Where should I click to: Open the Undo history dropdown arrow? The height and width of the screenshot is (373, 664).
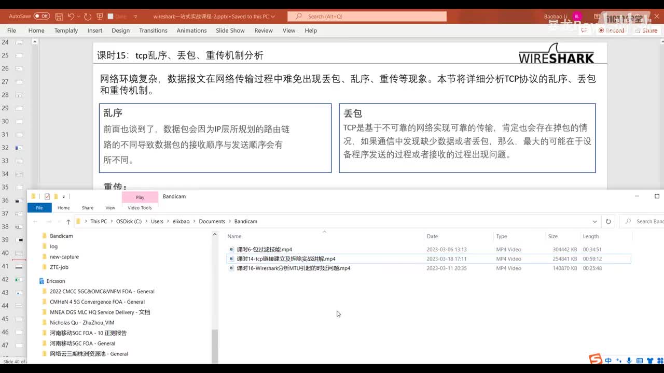point(78,17)
